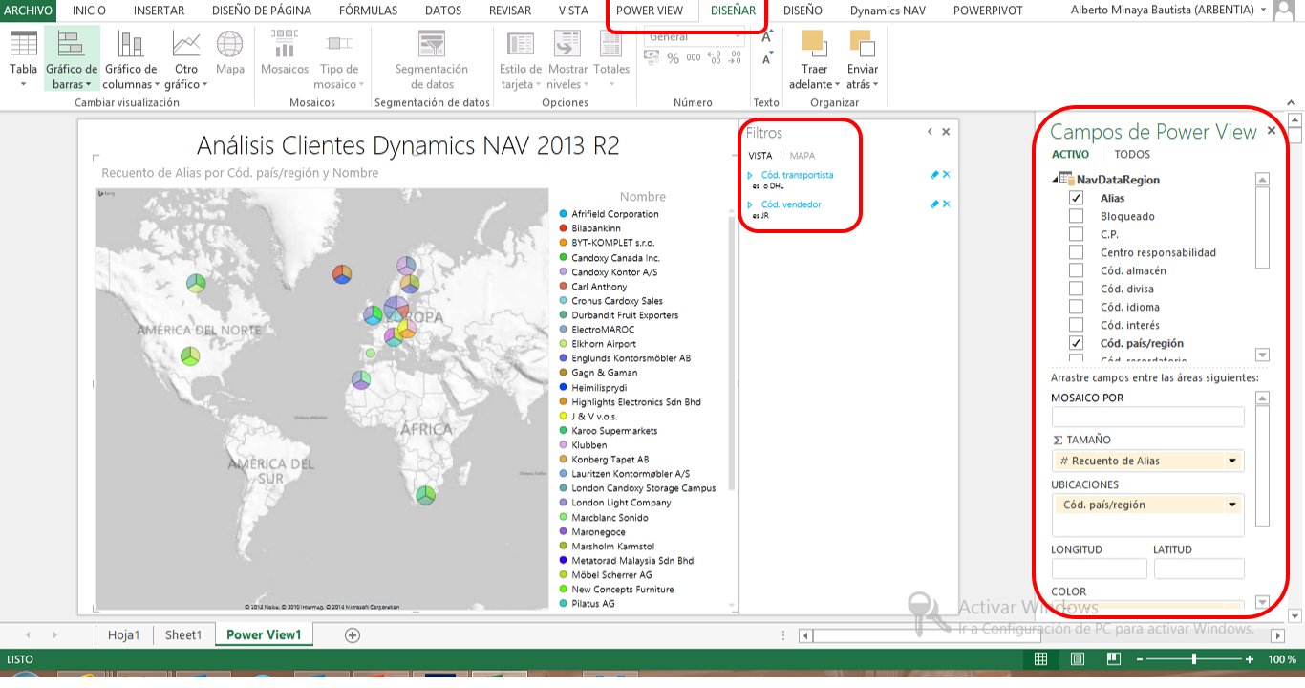The width and height of the screenshot is (1305, 688).
Task: Select the ACTIVO fields view
Action: tap(1070, 154)
